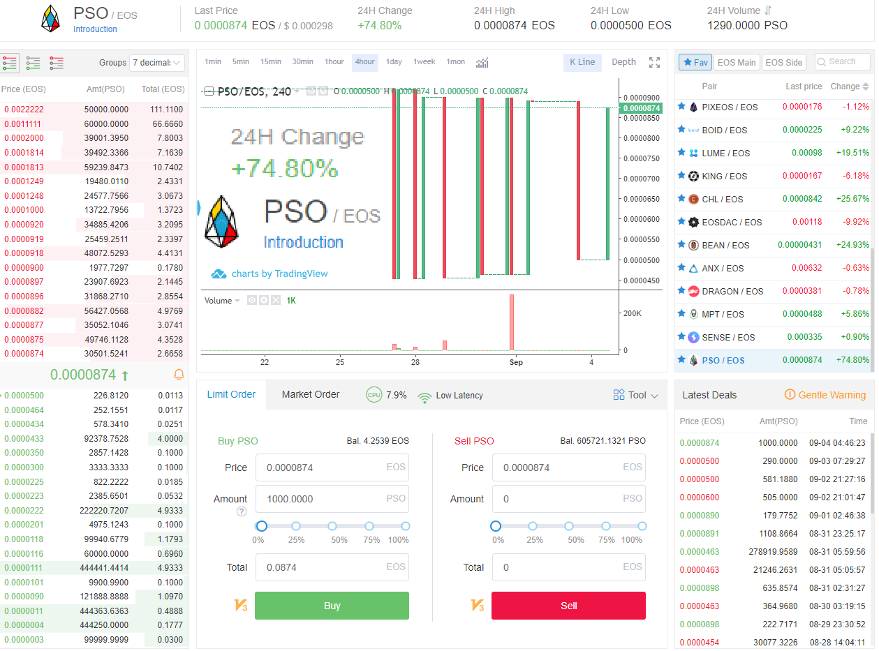This screenshot has width=879, height=651.
Task: Expand the Tool dropdown menu
Action: pyautogui.click(x=636, y=395)
